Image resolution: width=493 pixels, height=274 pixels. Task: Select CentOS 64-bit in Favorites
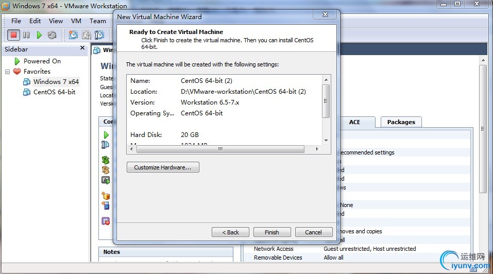(x=54, y=92)
